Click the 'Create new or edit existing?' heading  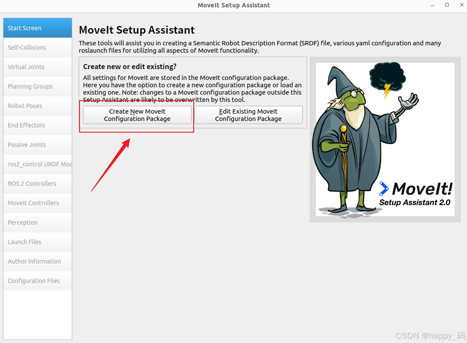130,67
